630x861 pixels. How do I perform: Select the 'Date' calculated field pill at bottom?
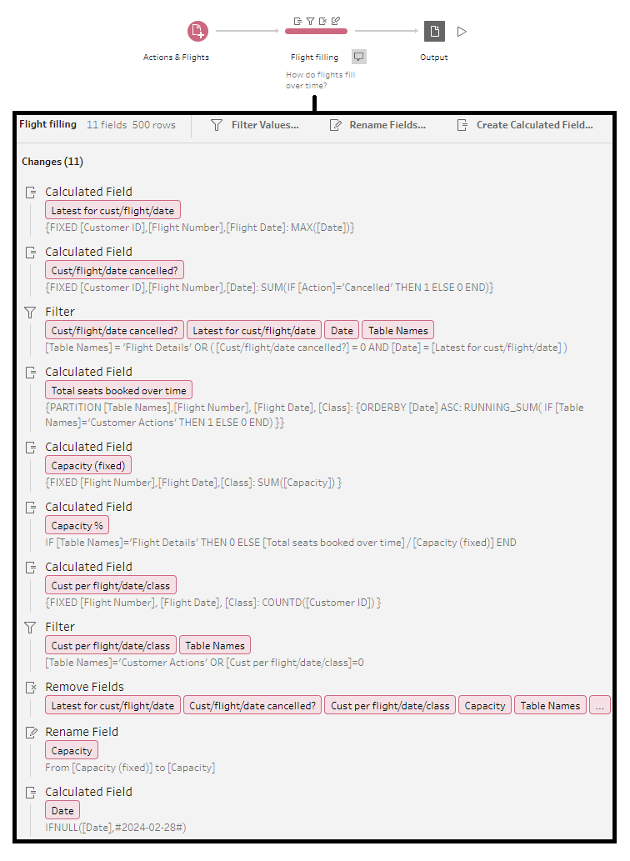62,811
